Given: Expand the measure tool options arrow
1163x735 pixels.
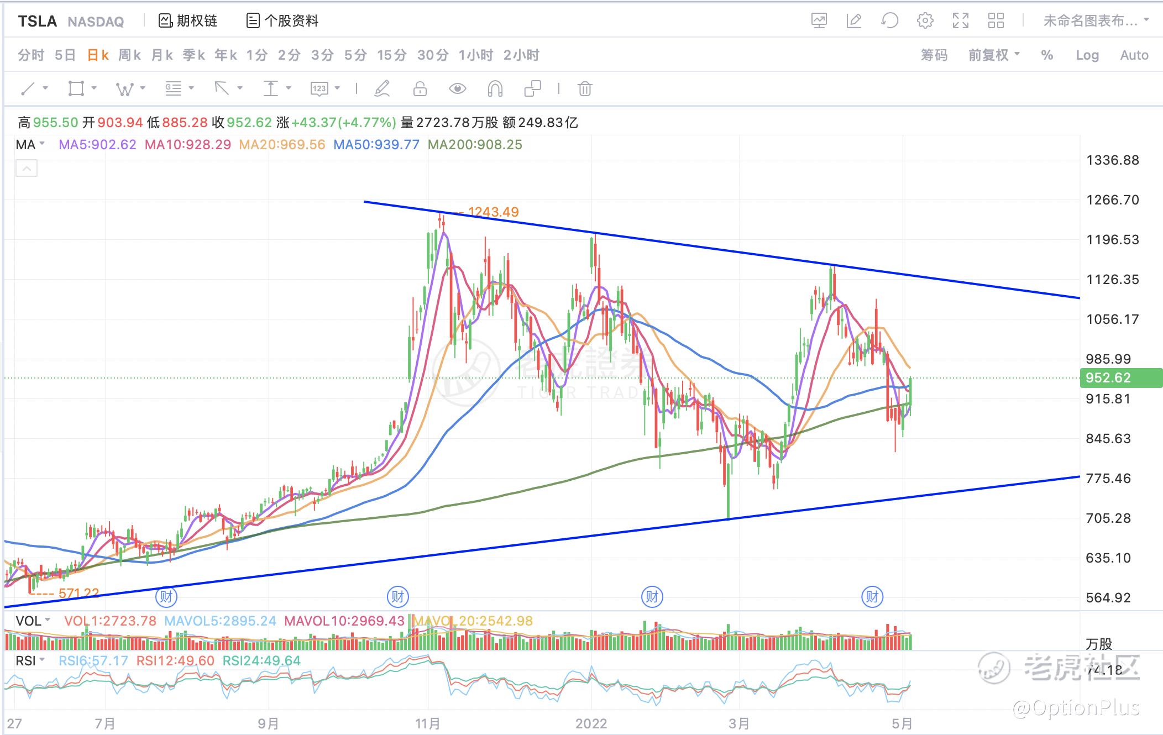Looking at the screenshot, I should [x=289, y=88].
